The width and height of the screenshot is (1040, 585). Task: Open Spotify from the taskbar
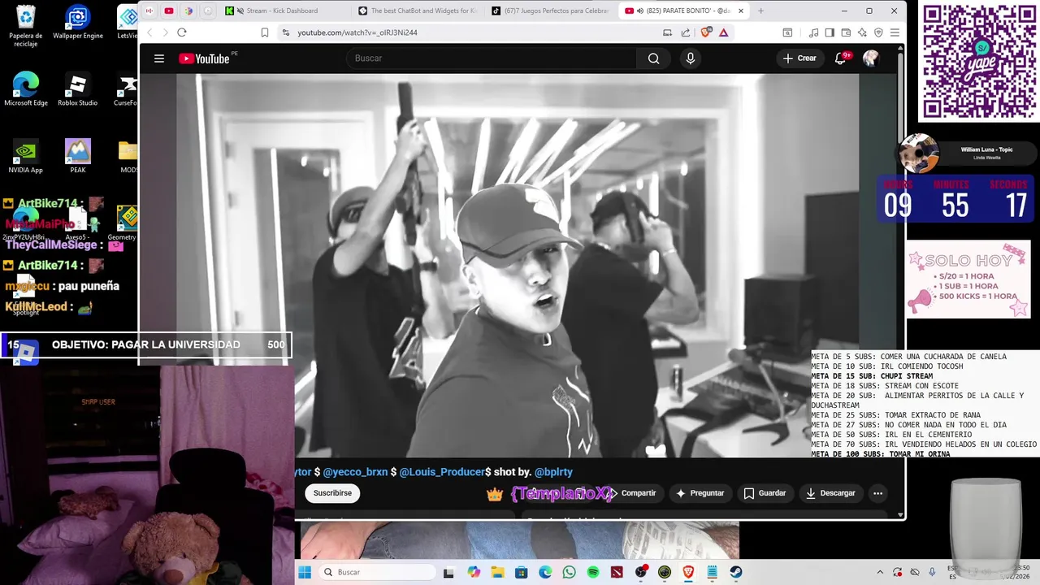pyautogui.click(x=593, y=572)
